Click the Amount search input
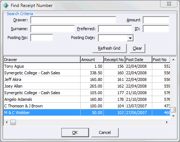 pyautogui.click(x=156, y=20)
